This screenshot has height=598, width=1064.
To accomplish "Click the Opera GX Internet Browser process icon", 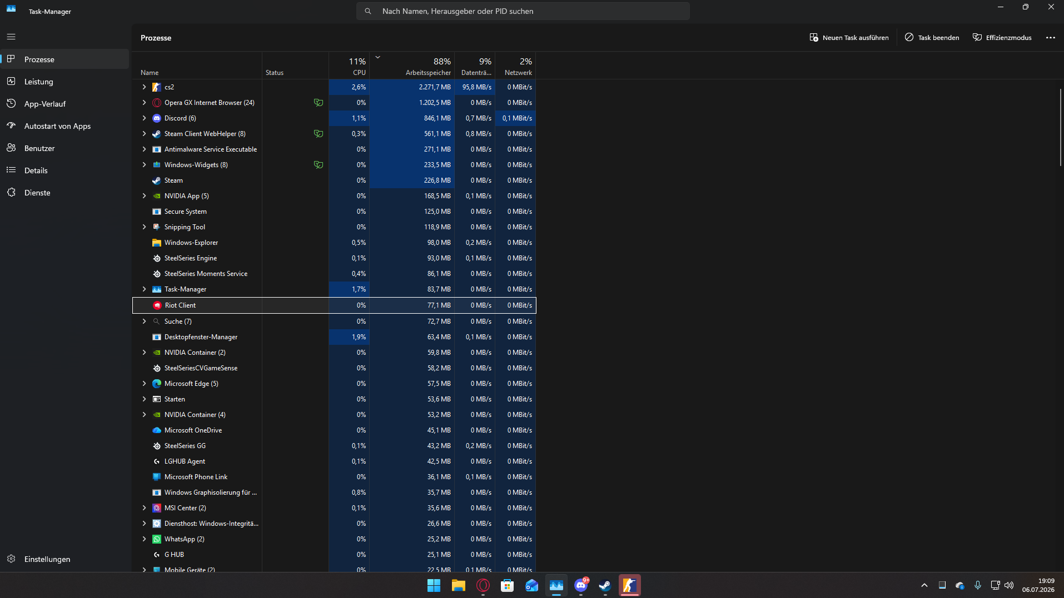I will pyautogui.click(x=157, y=103).
